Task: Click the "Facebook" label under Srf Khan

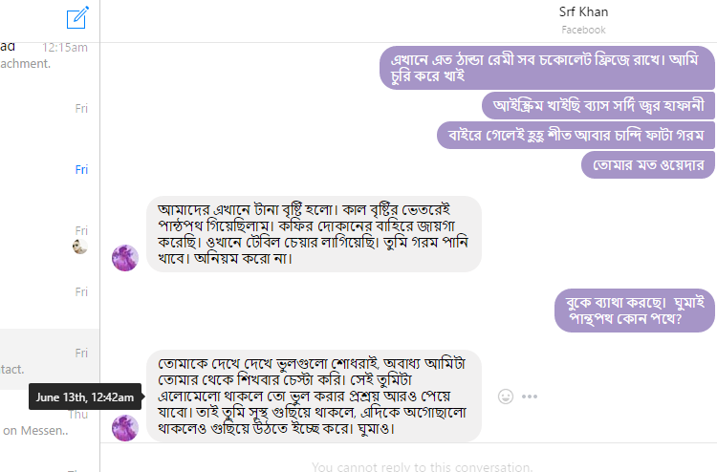Action: (583, 30)
